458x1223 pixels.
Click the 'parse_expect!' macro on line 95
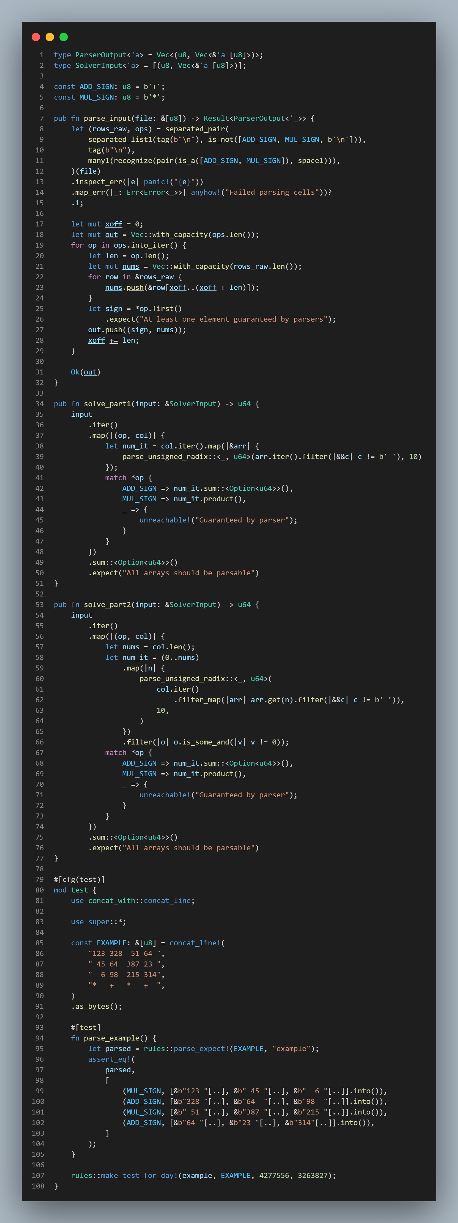201,1049
